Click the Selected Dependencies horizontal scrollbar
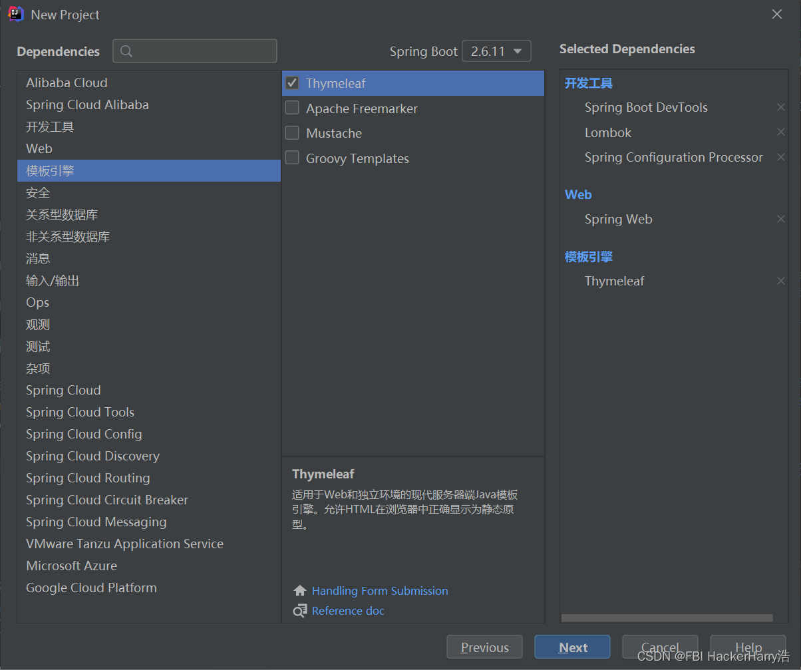Image resolution: width=801 pixels, height=670 pixels. [x=667, y=618]
